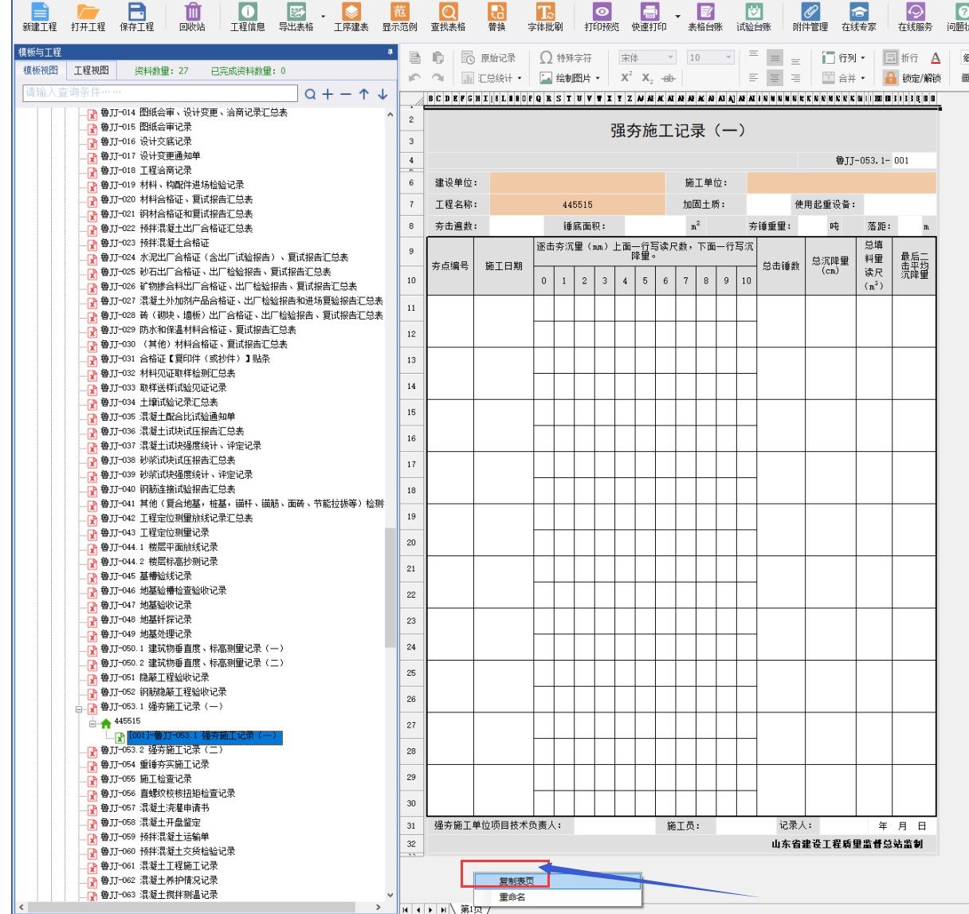Open the dropdown arrow next to 快速打印
The width and height of the screenshot is (969, 914).
(678, 16)
